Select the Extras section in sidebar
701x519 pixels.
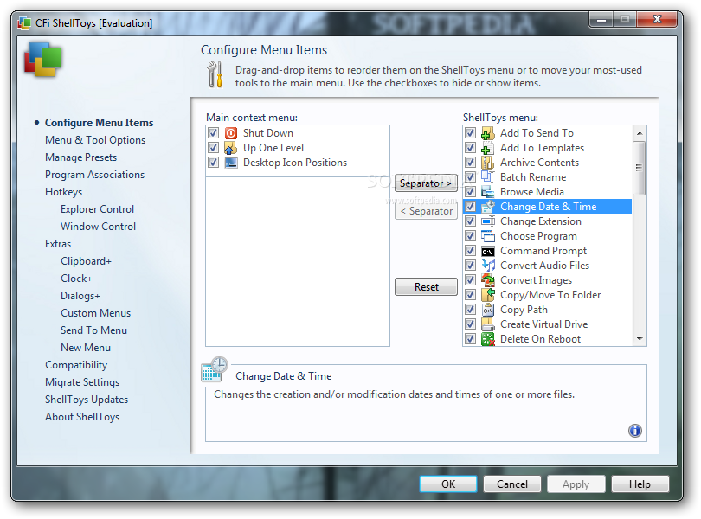pos(58,244)
